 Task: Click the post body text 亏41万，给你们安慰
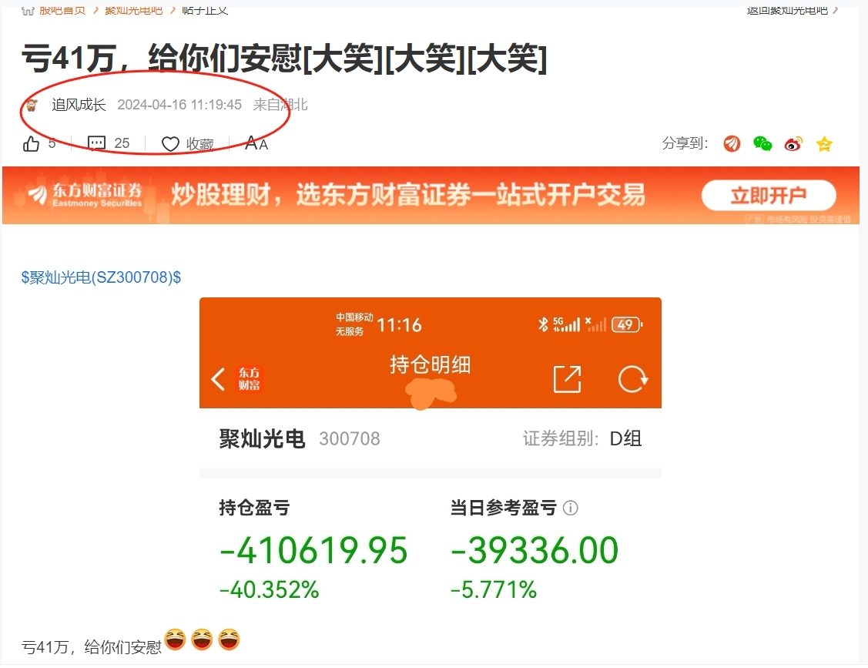92,647
